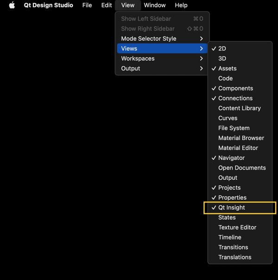278x280 pixels.
Task: Disable the Connections view
Action: (235, 98)
